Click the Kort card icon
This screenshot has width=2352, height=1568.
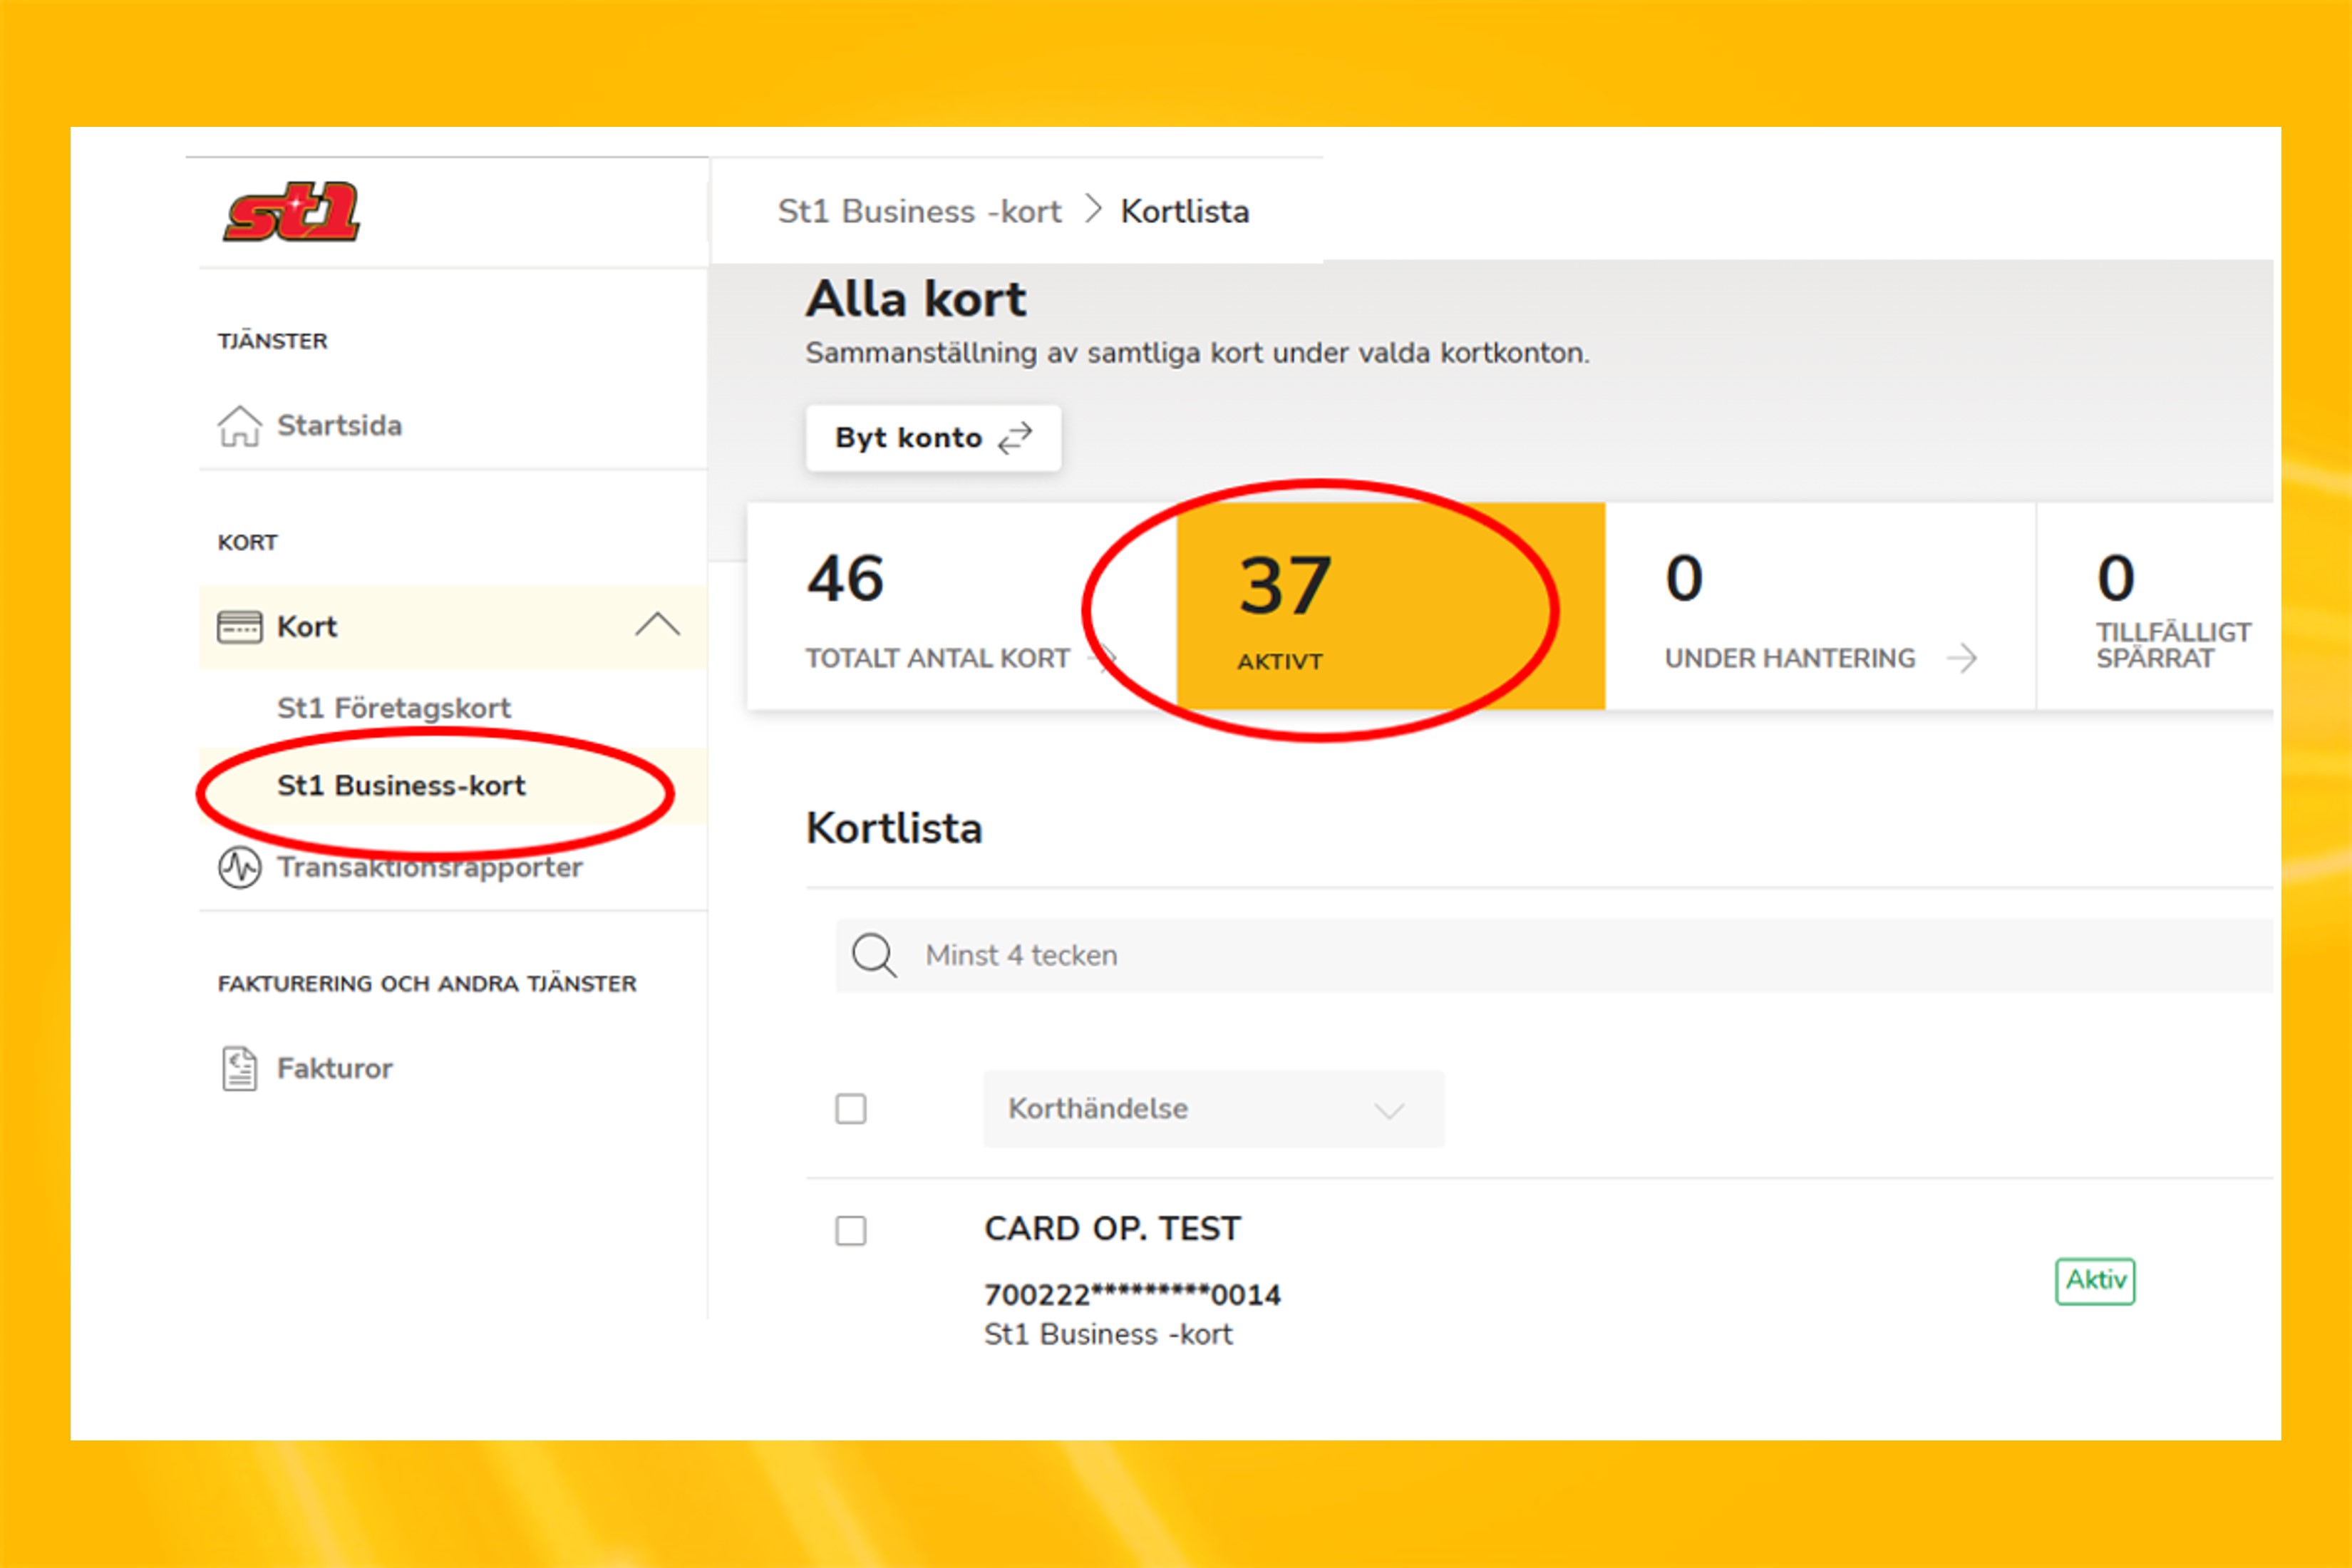[x=240, y=627]
